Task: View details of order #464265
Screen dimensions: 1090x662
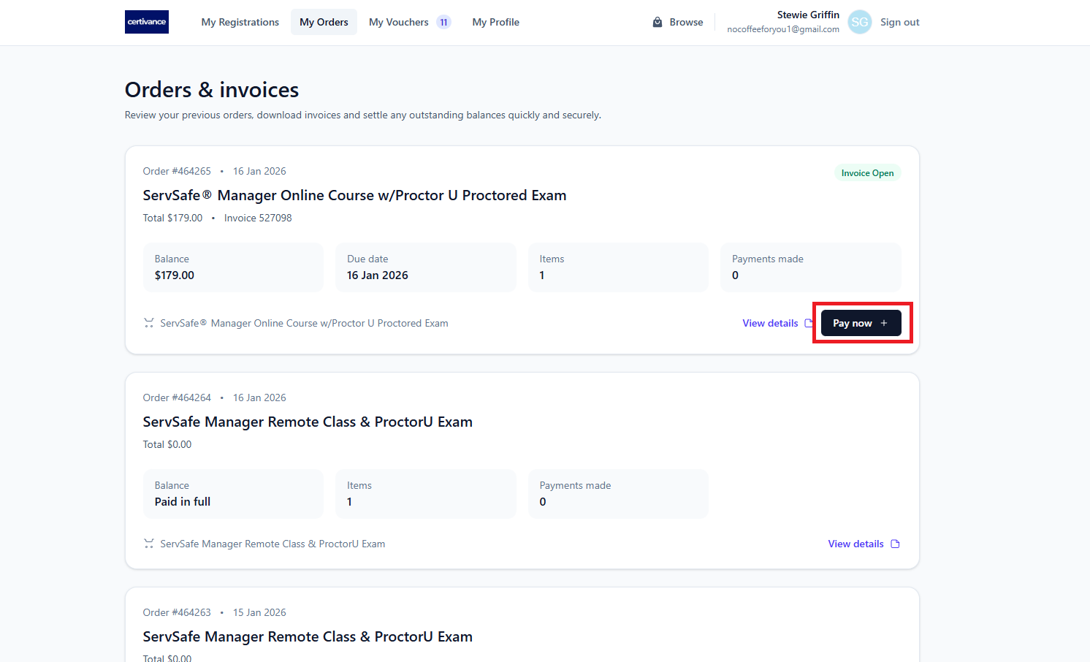Action: (x=770, y=323)
